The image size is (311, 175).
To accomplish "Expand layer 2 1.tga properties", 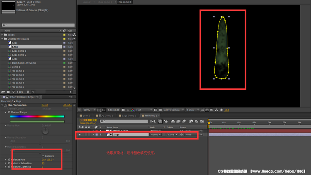I will tap(93, 134).
